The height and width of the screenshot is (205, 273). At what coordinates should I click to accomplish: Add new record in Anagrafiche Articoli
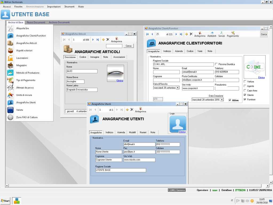(x=103, y=40)
